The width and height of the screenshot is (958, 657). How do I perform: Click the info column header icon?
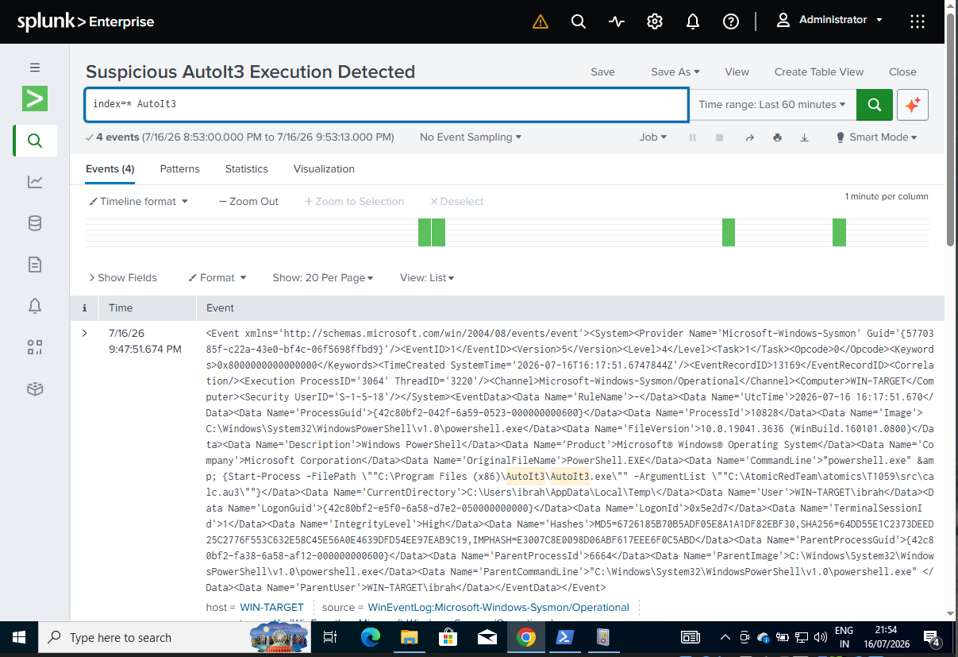(84, 308)
